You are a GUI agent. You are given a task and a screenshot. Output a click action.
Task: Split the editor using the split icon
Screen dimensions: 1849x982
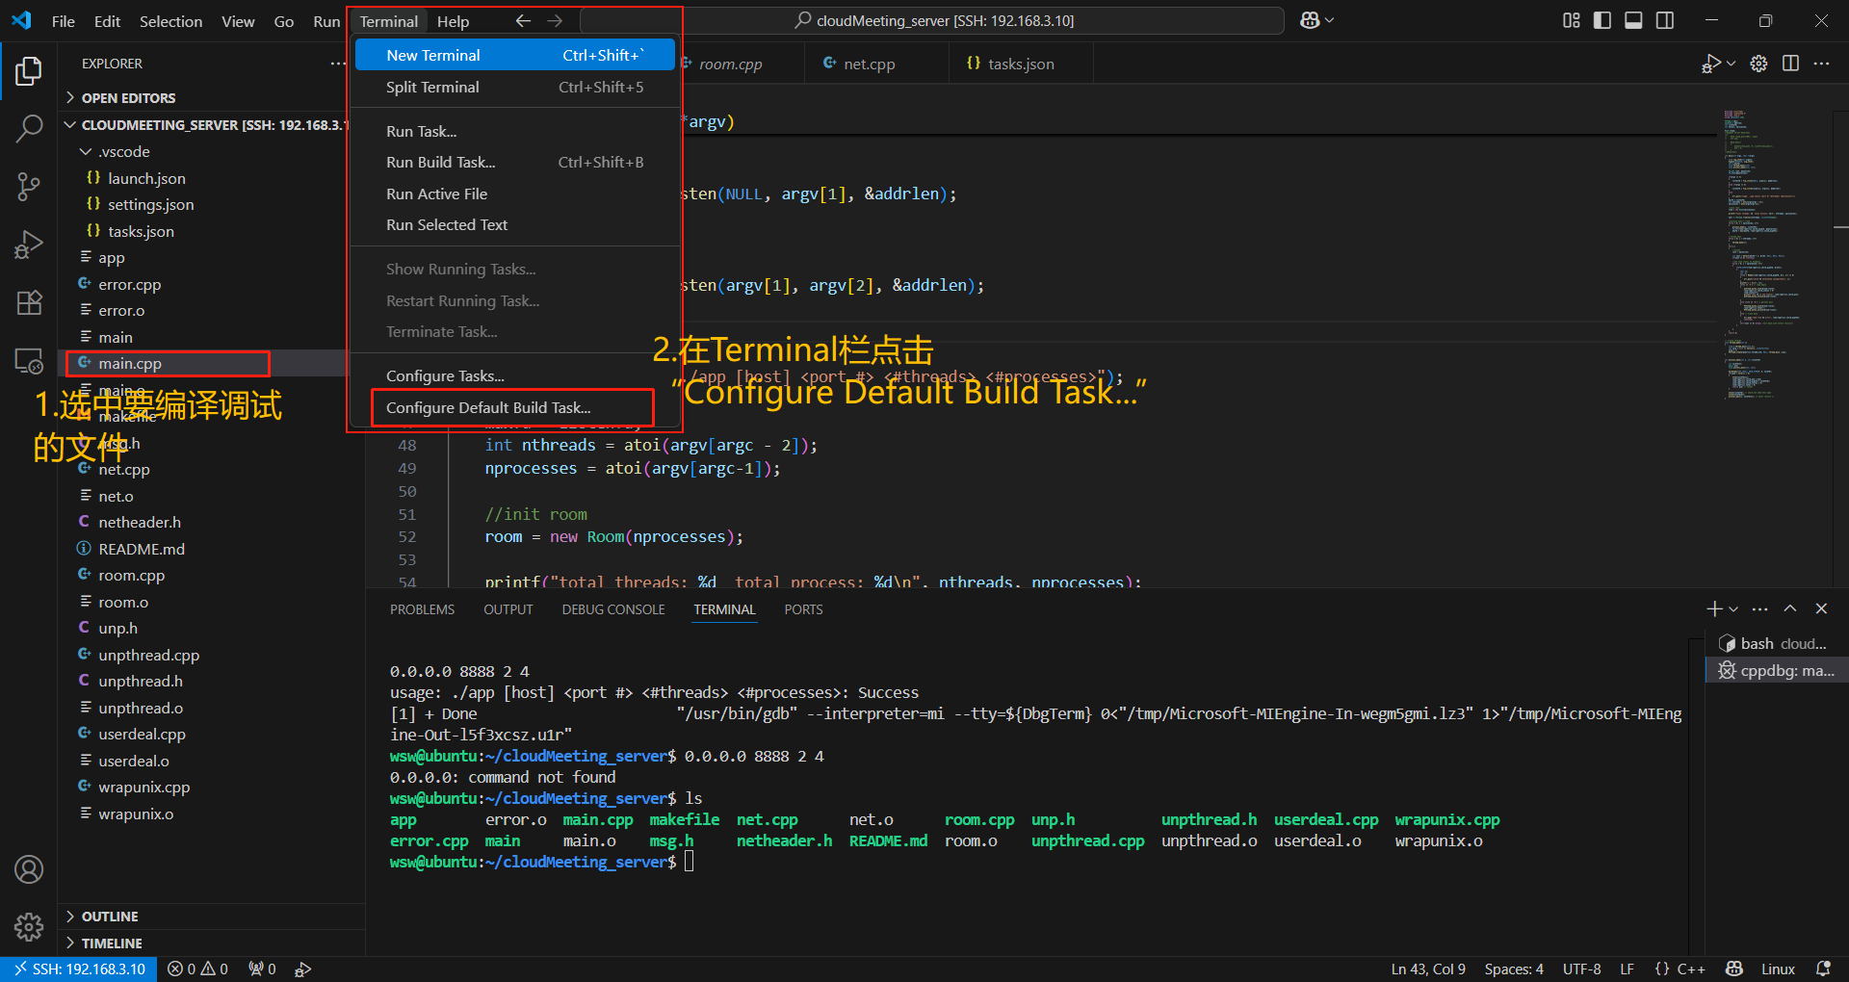pos(1791,63)
